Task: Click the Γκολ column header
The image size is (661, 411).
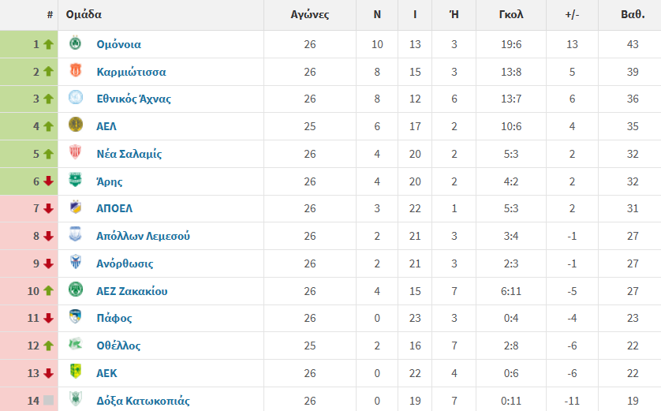Action: tap(511, 14)
